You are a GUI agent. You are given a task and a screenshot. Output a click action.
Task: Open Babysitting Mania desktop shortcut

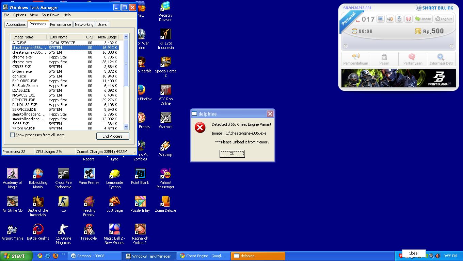click(x=38, y=178)
